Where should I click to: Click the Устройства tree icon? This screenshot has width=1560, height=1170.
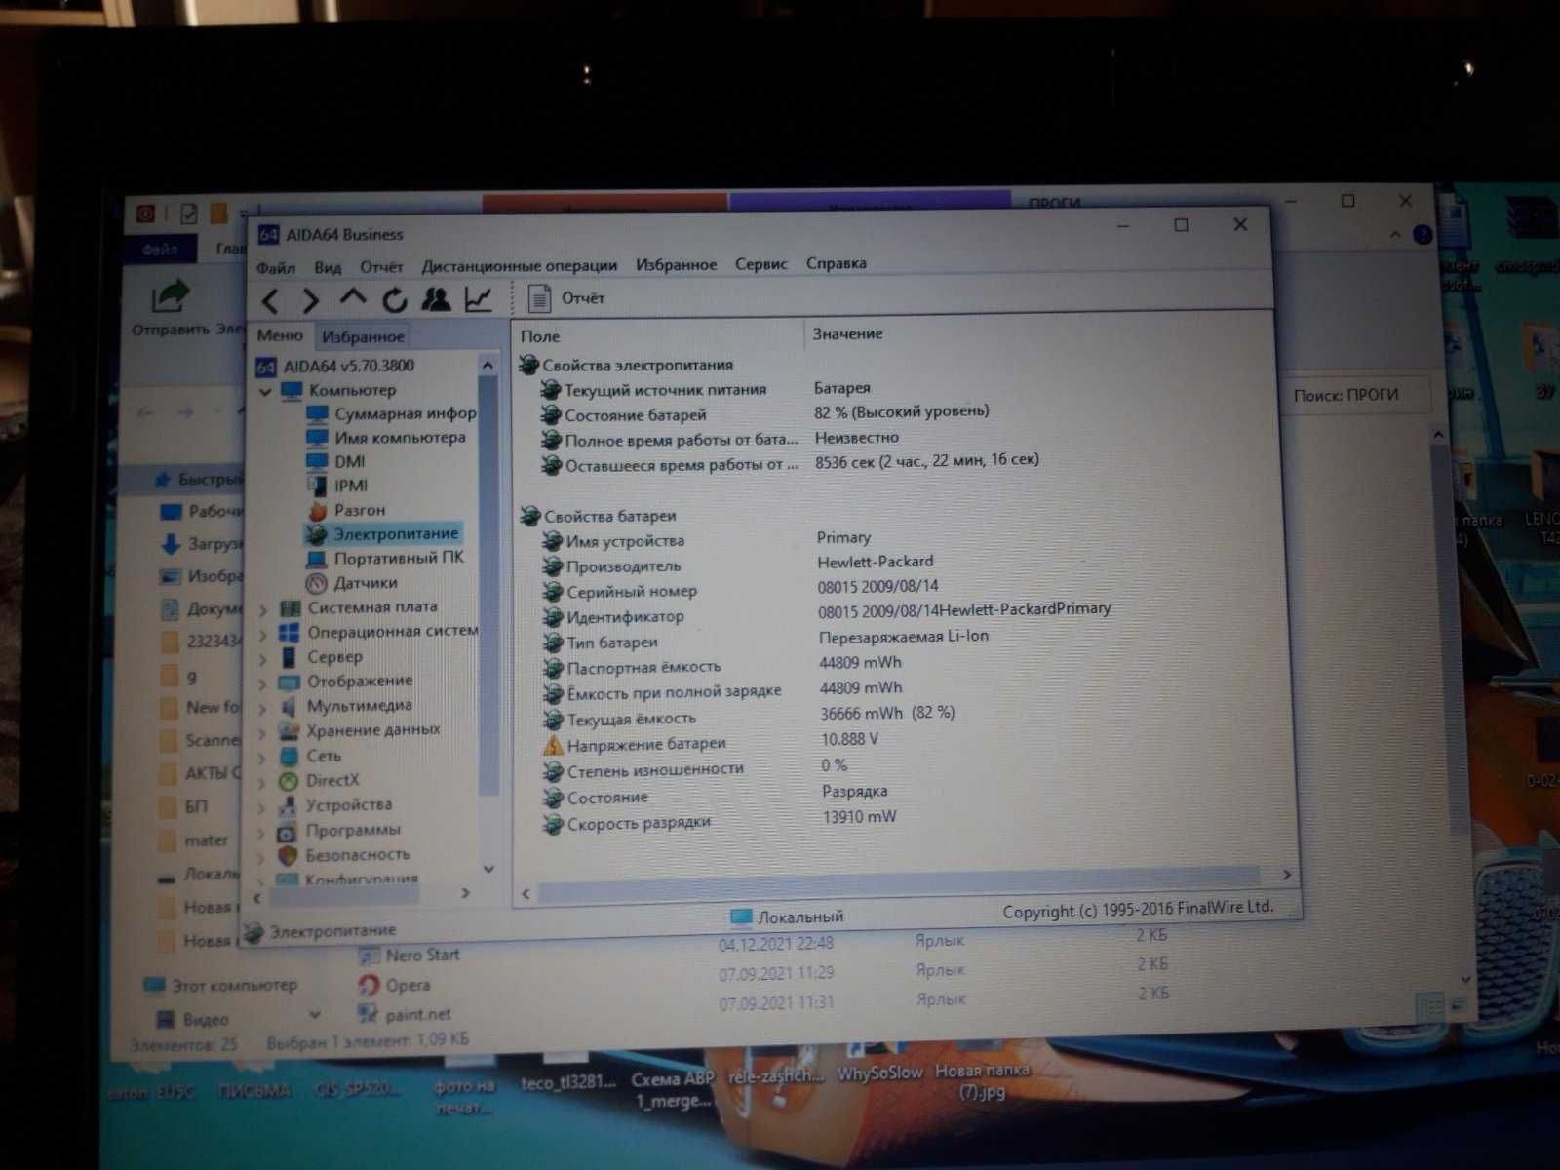click(x=288, y=806)
